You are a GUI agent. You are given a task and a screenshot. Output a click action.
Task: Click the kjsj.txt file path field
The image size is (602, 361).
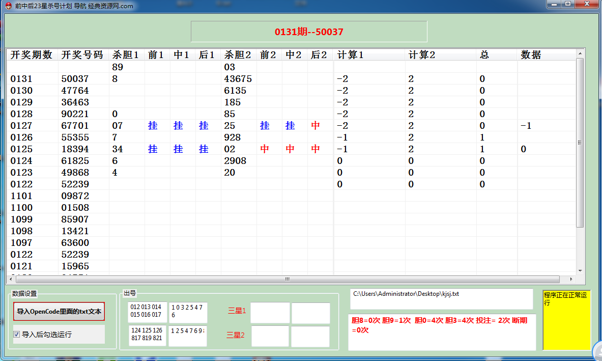(442, 299)
